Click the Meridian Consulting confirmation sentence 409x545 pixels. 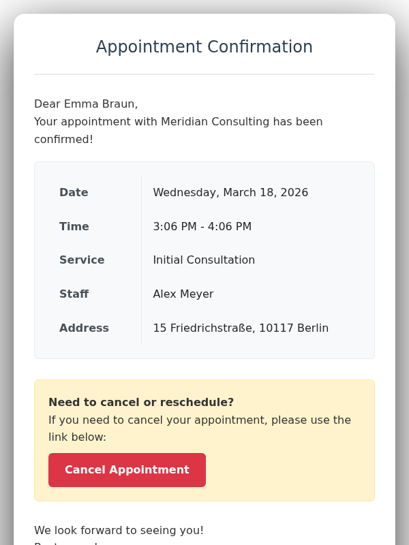pos(178,130)
